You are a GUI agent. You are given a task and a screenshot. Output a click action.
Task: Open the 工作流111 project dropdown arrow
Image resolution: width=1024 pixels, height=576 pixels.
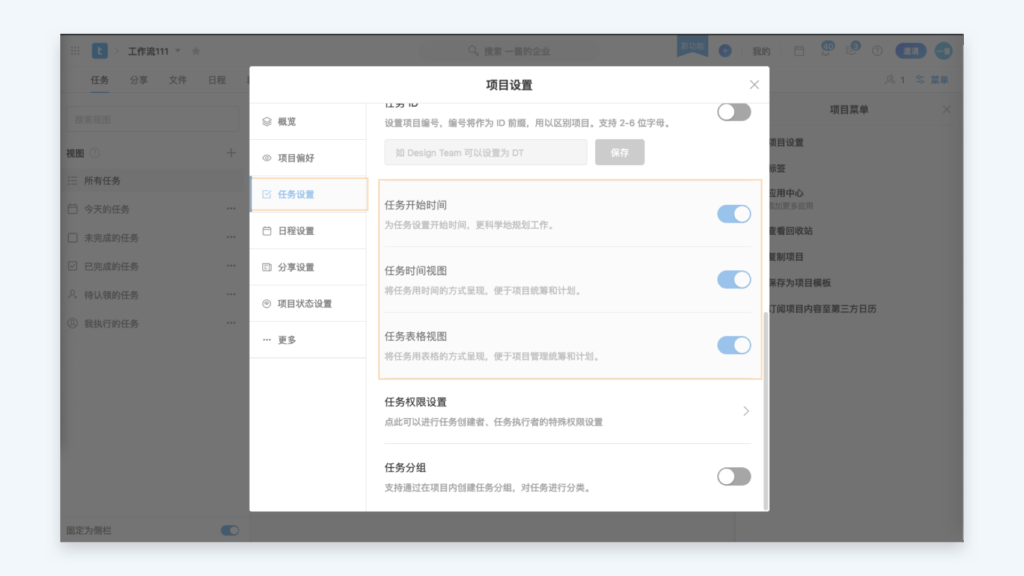click(x=178, y=51)
